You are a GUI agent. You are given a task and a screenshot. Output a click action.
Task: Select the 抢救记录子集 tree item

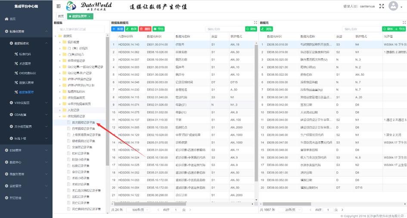point(81,166)
